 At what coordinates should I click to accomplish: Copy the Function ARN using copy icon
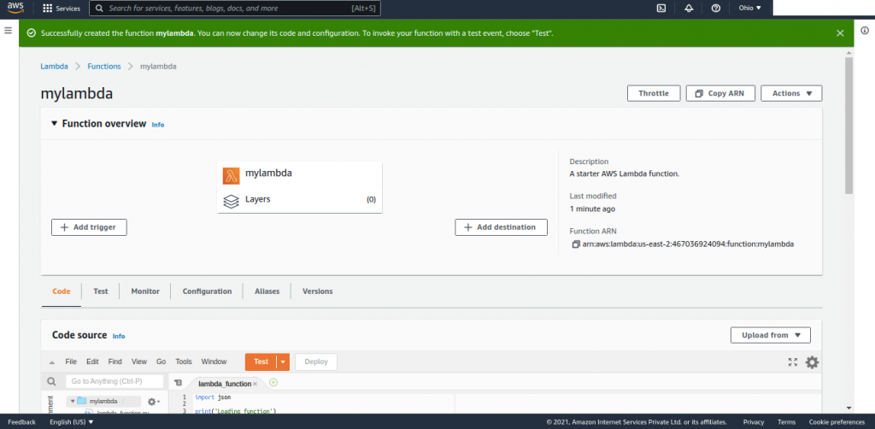(x=576, y=244)
